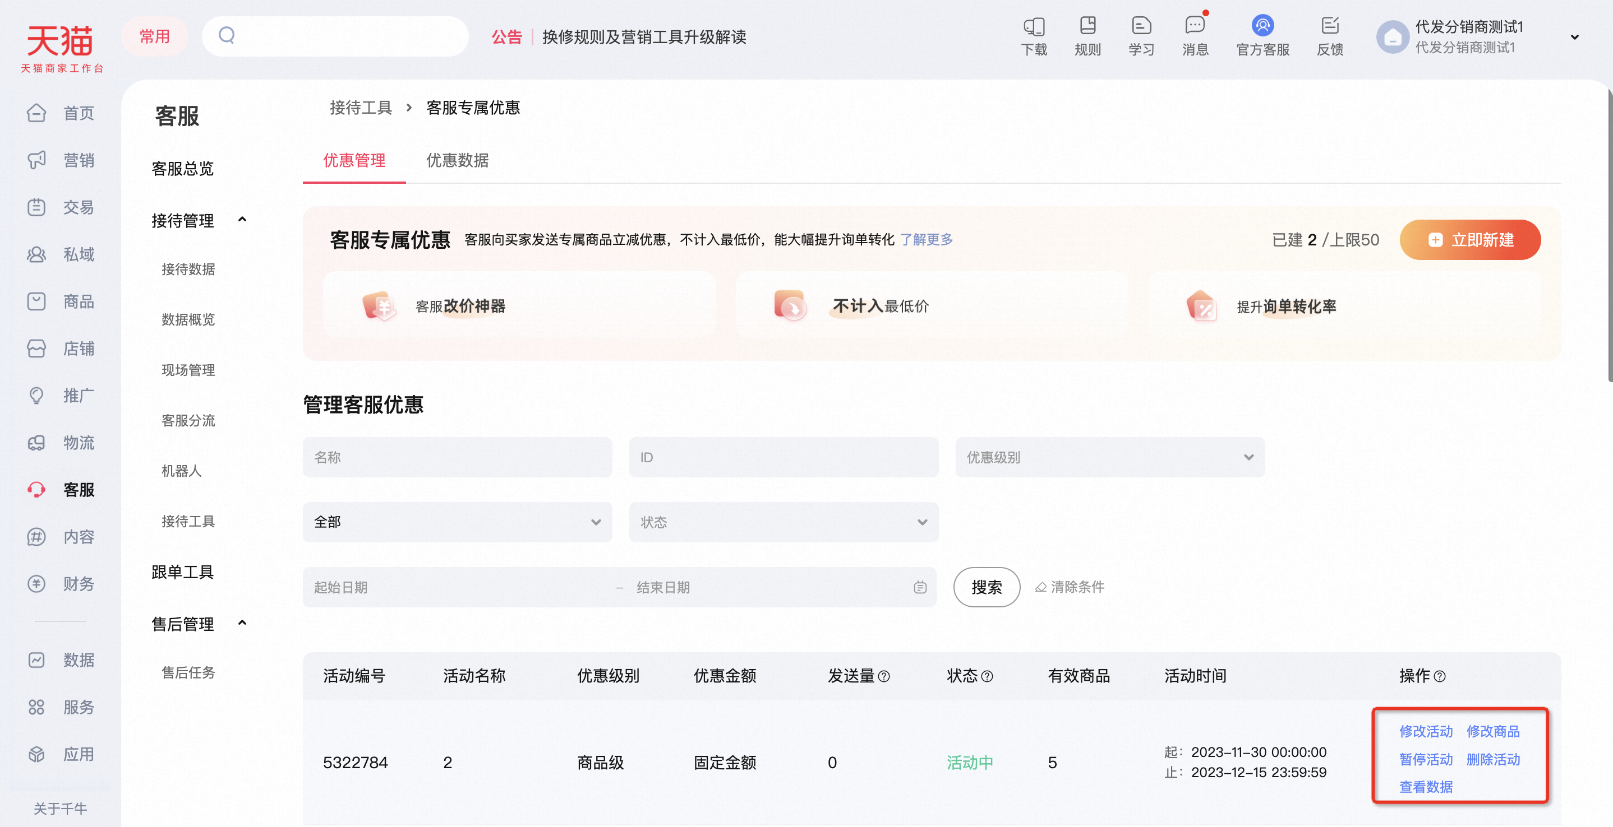Click 修改商品 for activity 5322784
The image size is (1613, 827).
[x=1493, y=732]
